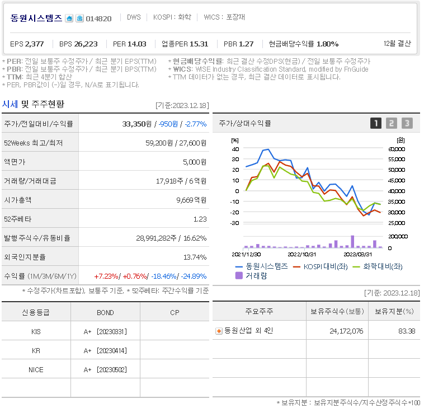Click the phone icon next to stock code

(x=79, y=18)
